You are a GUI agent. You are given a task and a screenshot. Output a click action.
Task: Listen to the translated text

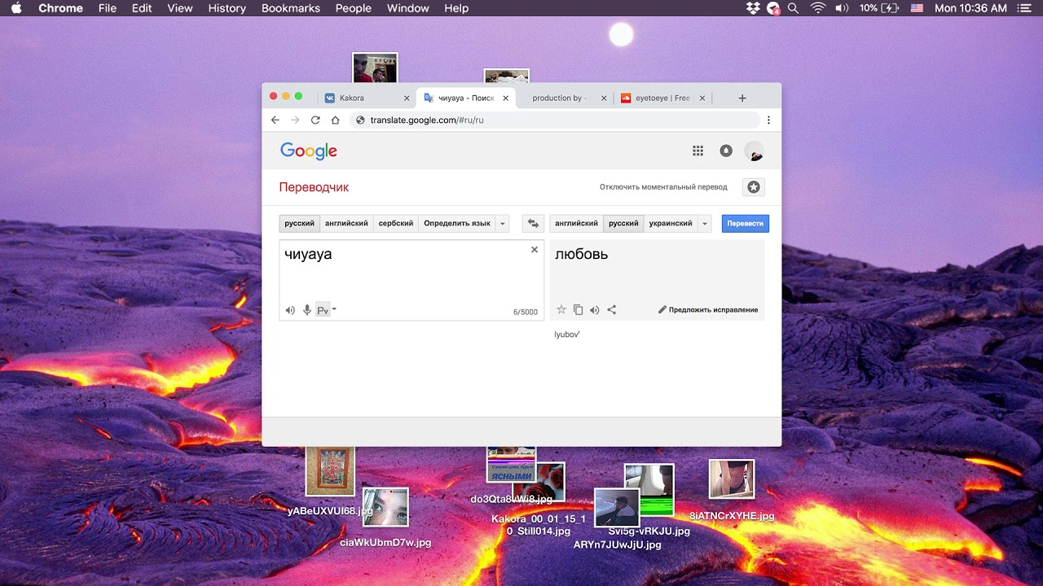595,309
